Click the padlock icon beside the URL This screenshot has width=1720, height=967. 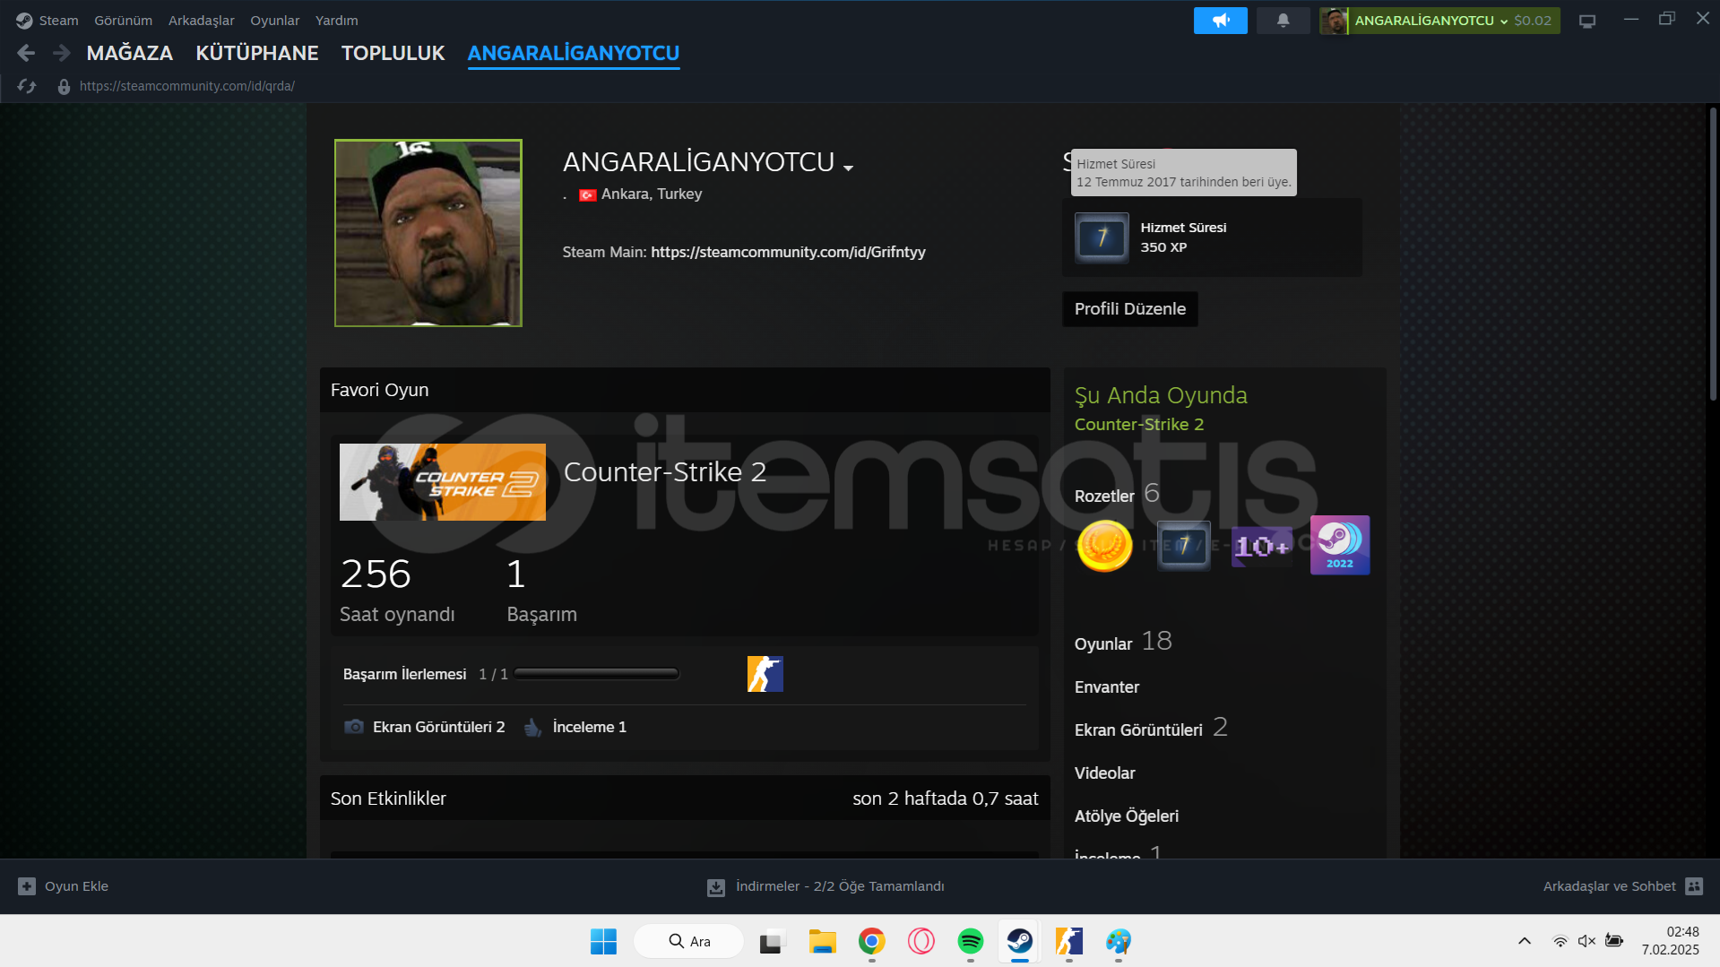[64, 87]
